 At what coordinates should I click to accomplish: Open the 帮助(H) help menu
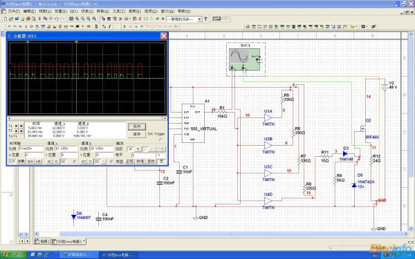pyautogui.click(x=185, y=11)
